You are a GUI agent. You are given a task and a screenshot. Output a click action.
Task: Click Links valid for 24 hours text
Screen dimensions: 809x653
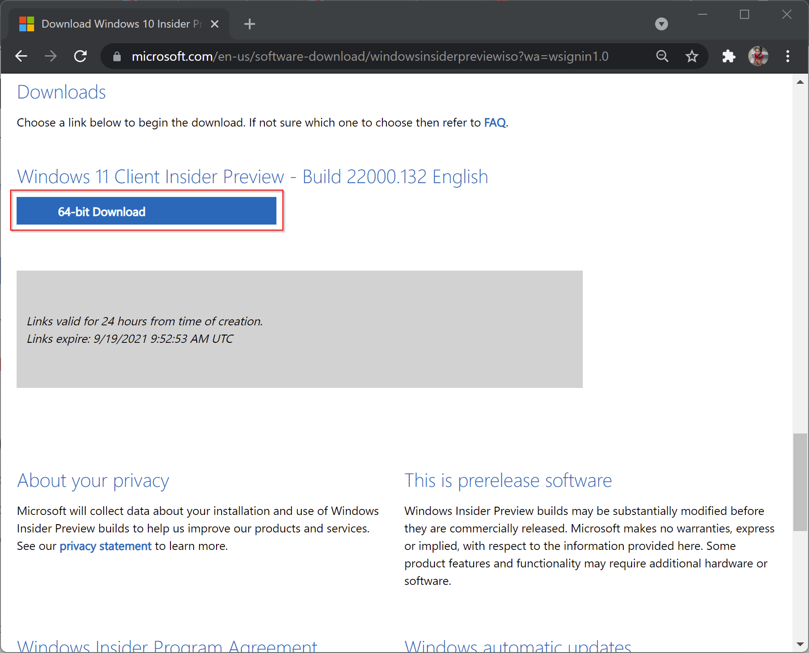click(145, 321)
